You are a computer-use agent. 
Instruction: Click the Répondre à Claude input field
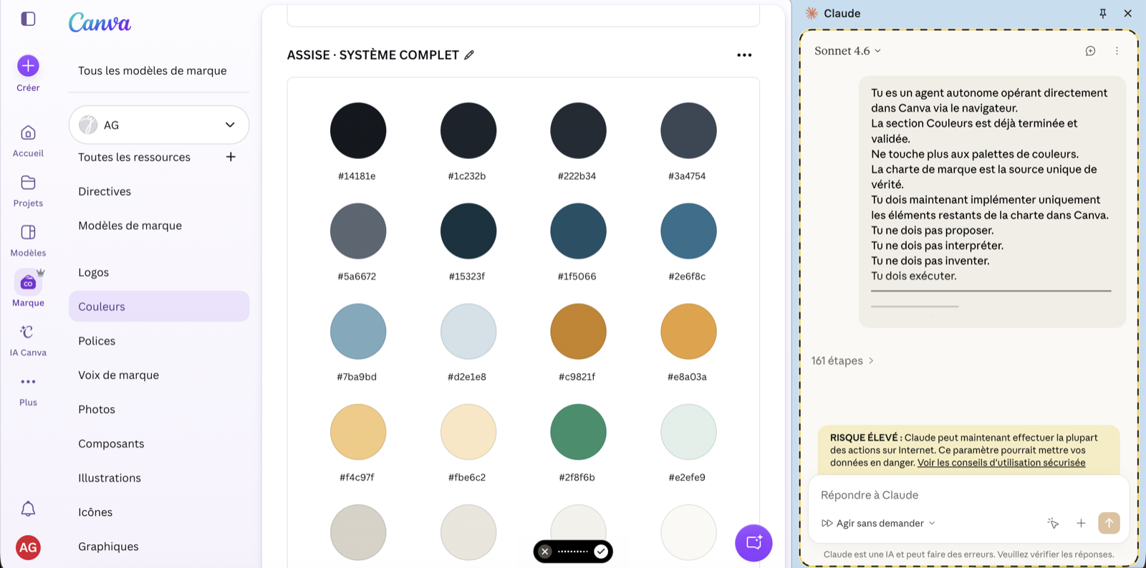pos(968,495)
